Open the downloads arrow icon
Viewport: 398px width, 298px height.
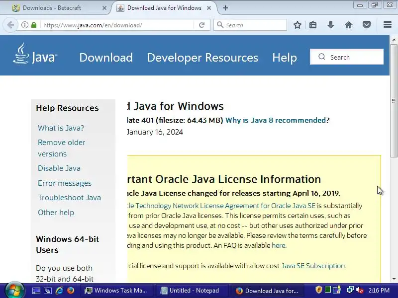click(x=330, y=25)
